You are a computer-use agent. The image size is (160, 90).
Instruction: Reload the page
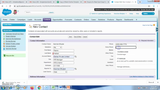(10, 6)
